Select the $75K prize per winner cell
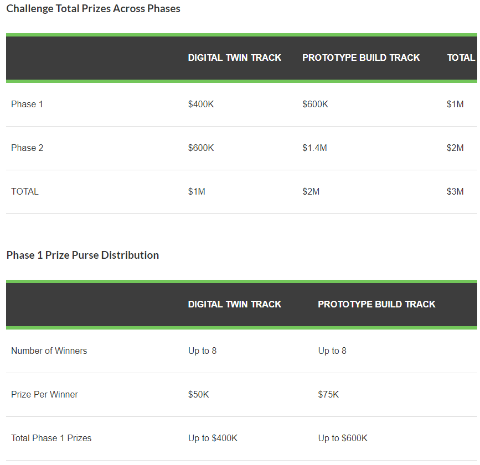Viewport: 480px width, 465px height. pyautogui.click(x=328, y=395)
